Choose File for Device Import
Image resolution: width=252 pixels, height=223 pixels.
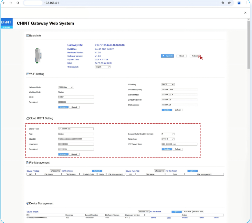(x=144, y=212)
